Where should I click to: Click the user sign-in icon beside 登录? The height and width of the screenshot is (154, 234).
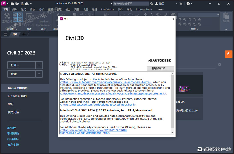pyautogui.click(x=156, y=3)
